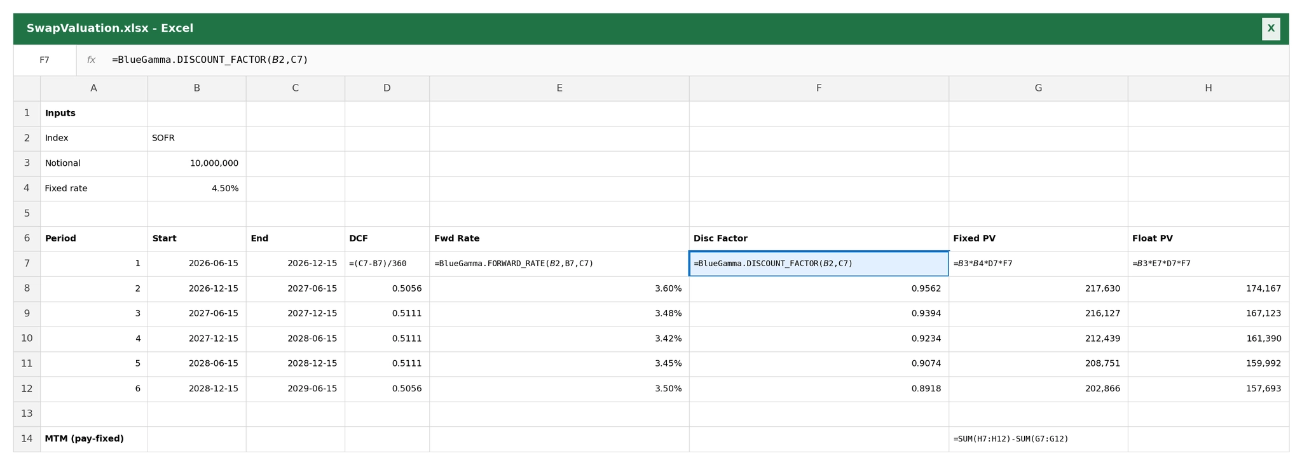Select forward rate cell 3.48%
The width and height of the screenshot is (1302, 465).
click(x=559, y=314)
